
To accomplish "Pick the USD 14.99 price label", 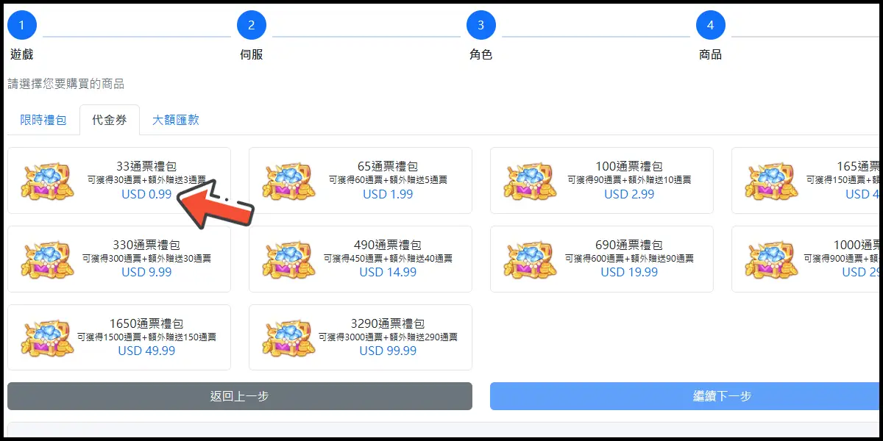I will tap(388, 272).
